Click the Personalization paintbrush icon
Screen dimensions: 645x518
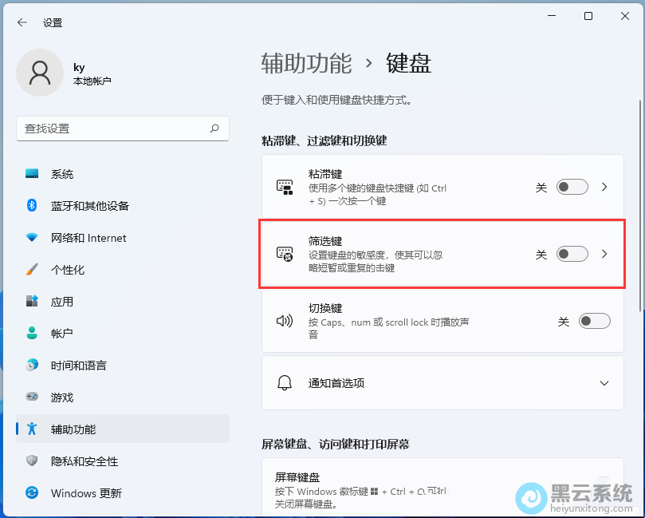(x=32, y=270)
